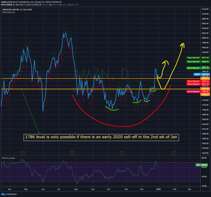The height and width of the screenshot is (197, 211).
Task: Click the orange 1787.56 price line label
Action: 206,88
